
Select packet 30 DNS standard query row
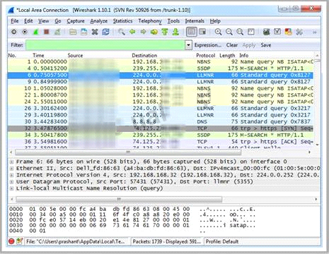[x=161, y=121]
